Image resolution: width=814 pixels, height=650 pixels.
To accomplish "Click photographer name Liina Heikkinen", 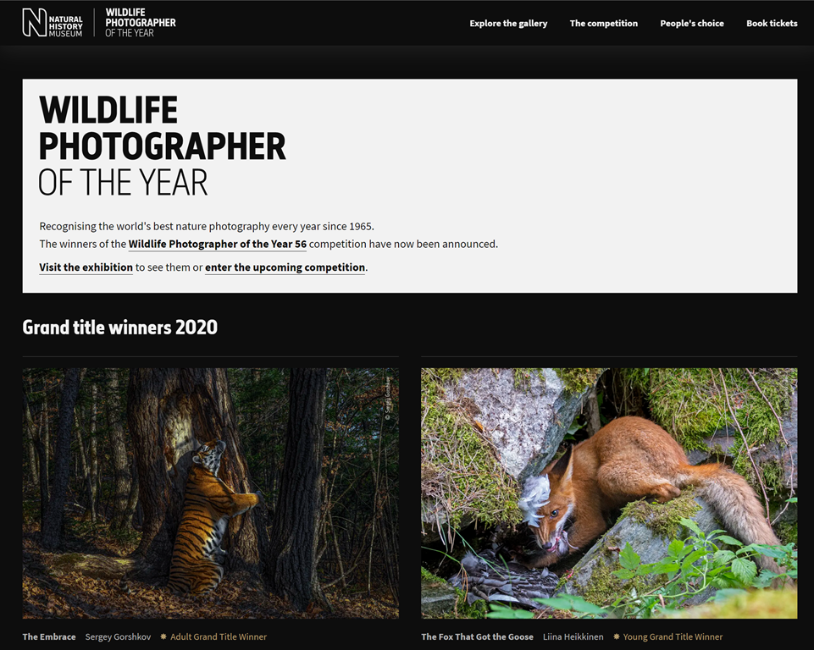I will (573, 636).
